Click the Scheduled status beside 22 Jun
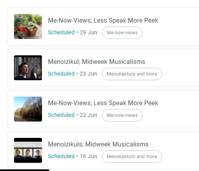 61,115
